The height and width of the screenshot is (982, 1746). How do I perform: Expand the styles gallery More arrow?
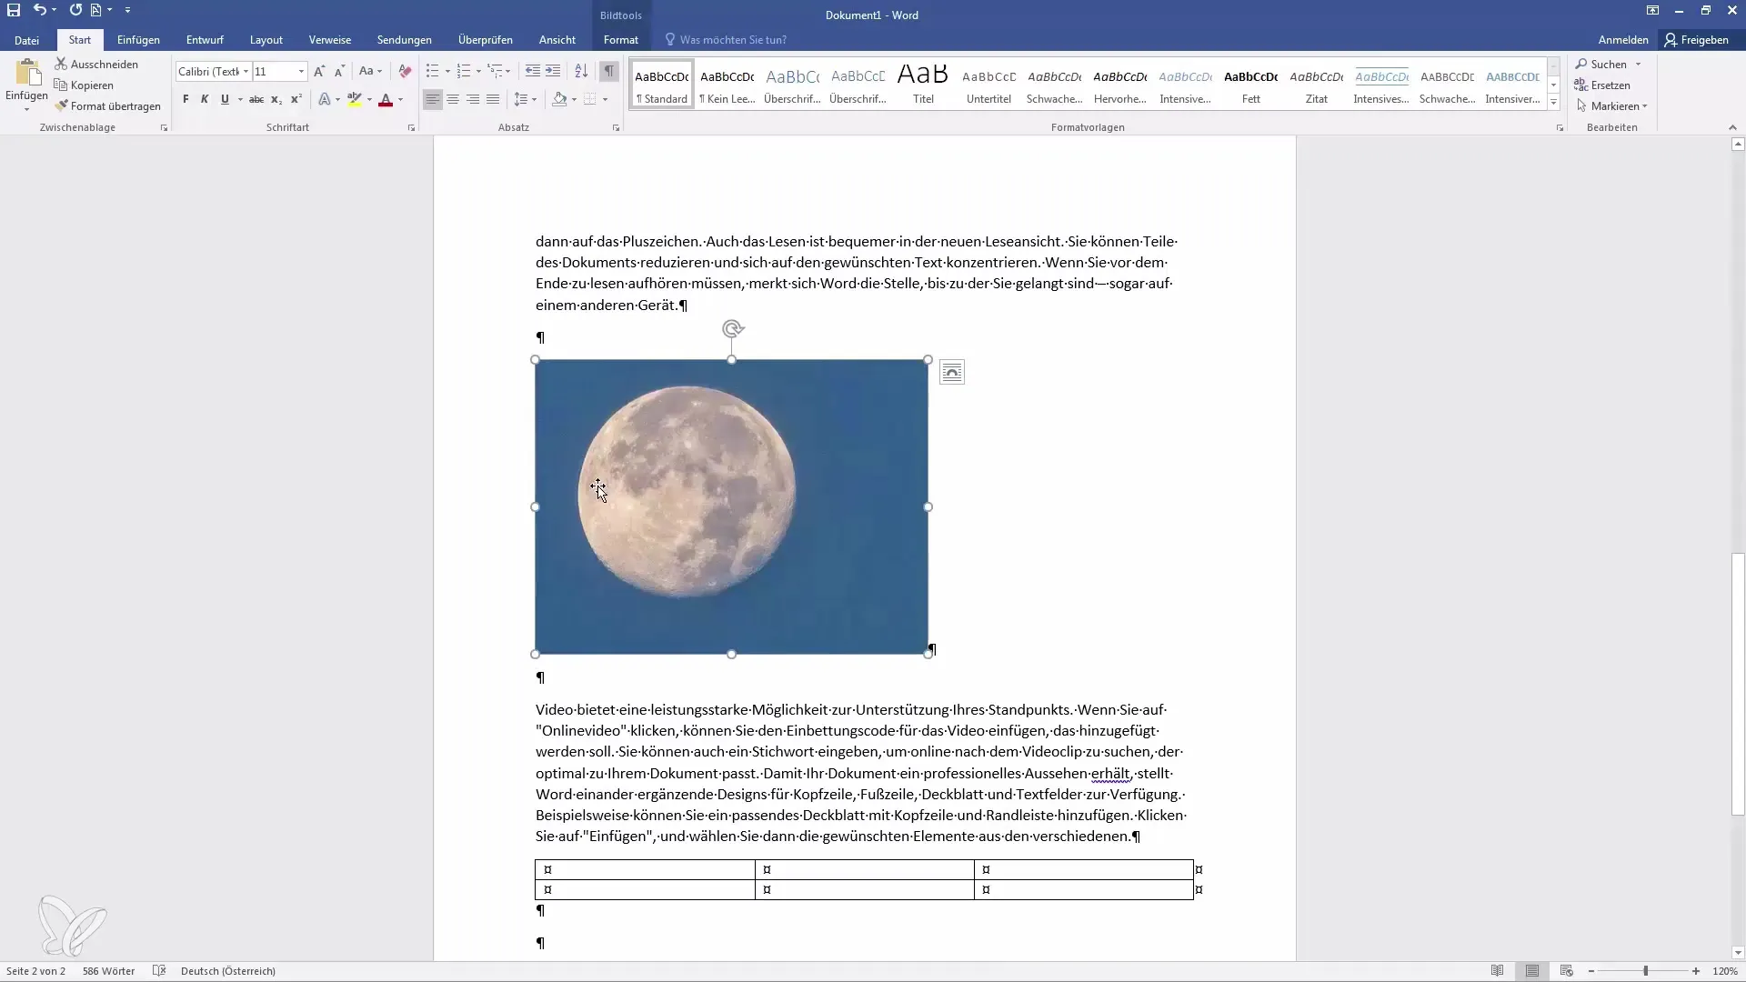(x=1554, y=103)
